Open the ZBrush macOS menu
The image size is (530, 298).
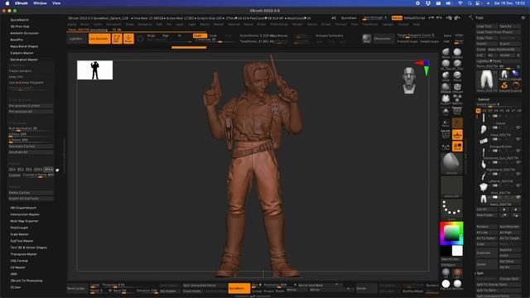pos(21,3)
